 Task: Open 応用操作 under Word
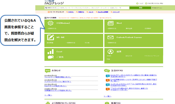tap(148, 29)
